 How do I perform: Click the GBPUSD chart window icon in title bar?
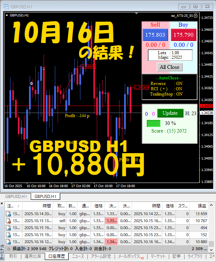pos(6,7)
